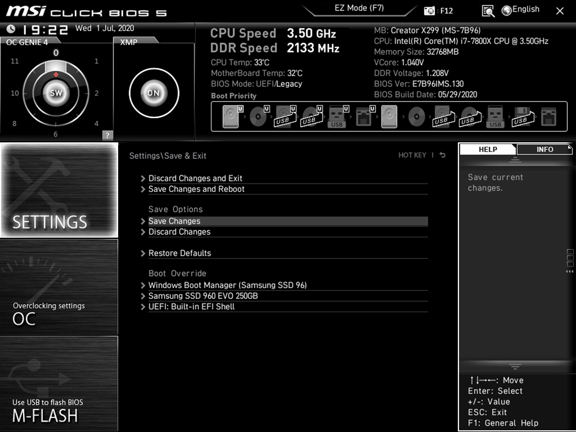The height and width of the screenshot is (432, 576).
Task: Toggle the OC Genie SW knob
Action: [x=56, y=93]
